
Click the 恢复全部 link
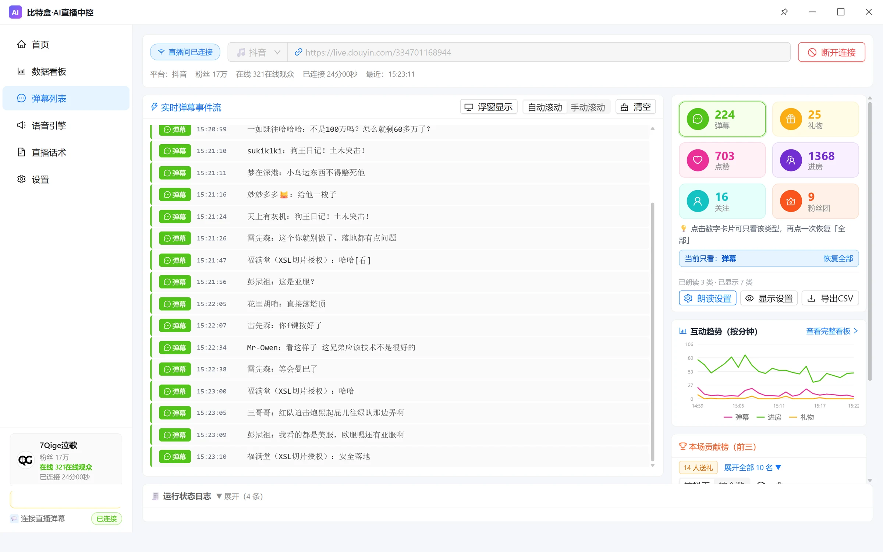tap(838, 258)
